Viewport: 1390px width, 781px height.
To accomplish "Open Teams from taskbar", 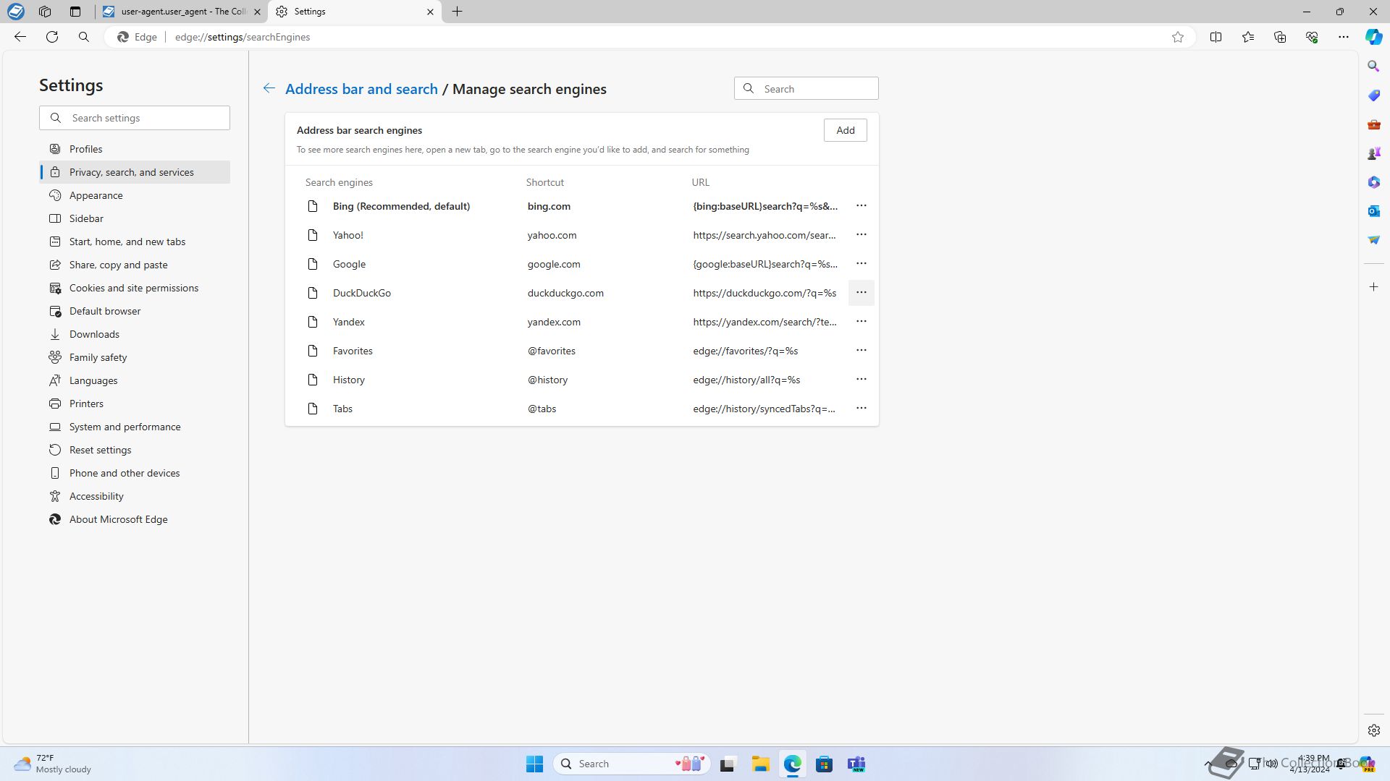I will (x=856, y=764).
